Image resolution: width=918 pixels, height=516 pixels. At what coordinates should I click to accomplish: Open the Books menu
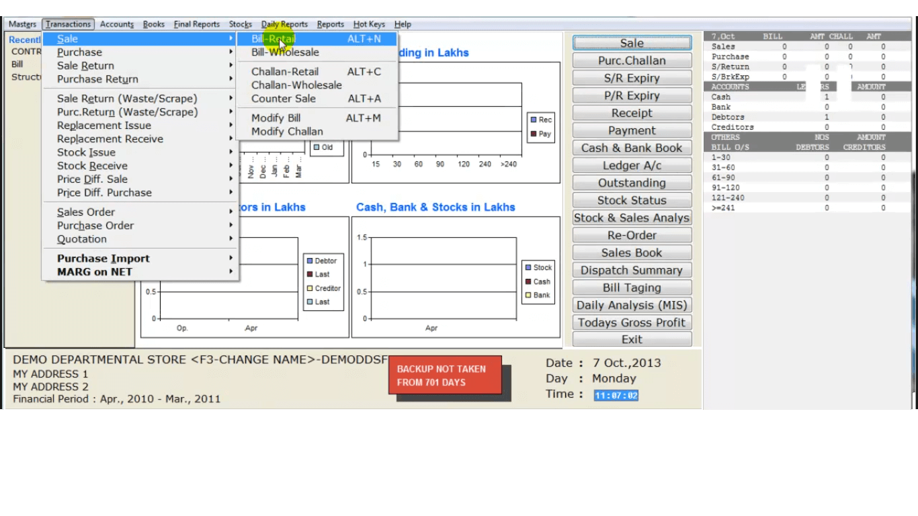pyautogui.click(x=154, y=24)
